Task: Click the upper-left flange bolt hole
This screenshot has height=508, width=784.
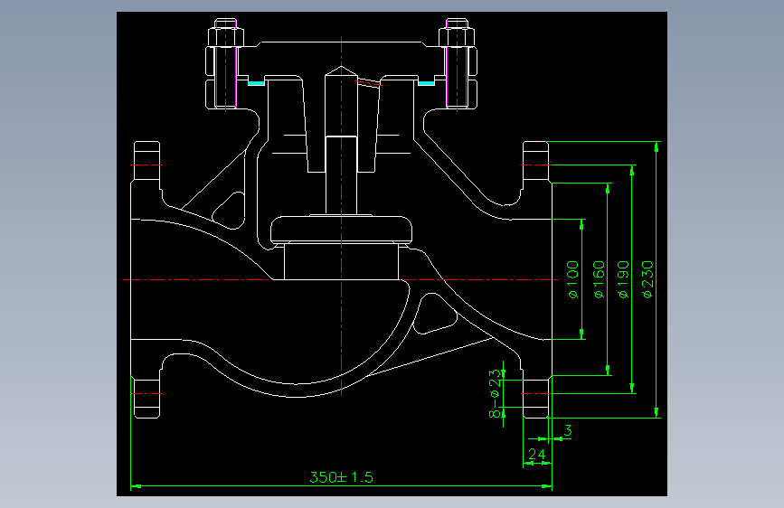Action: 146,165
